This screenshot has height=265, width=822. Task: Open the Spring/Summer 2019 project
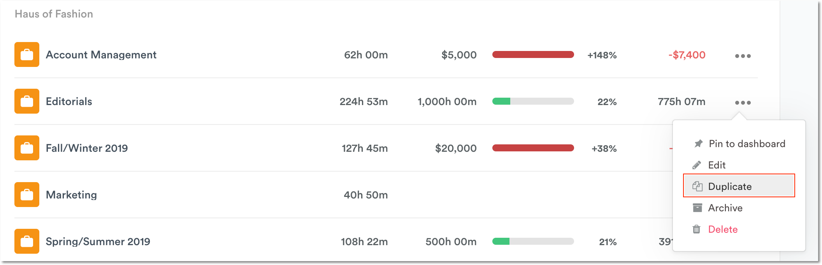point(98,242)
